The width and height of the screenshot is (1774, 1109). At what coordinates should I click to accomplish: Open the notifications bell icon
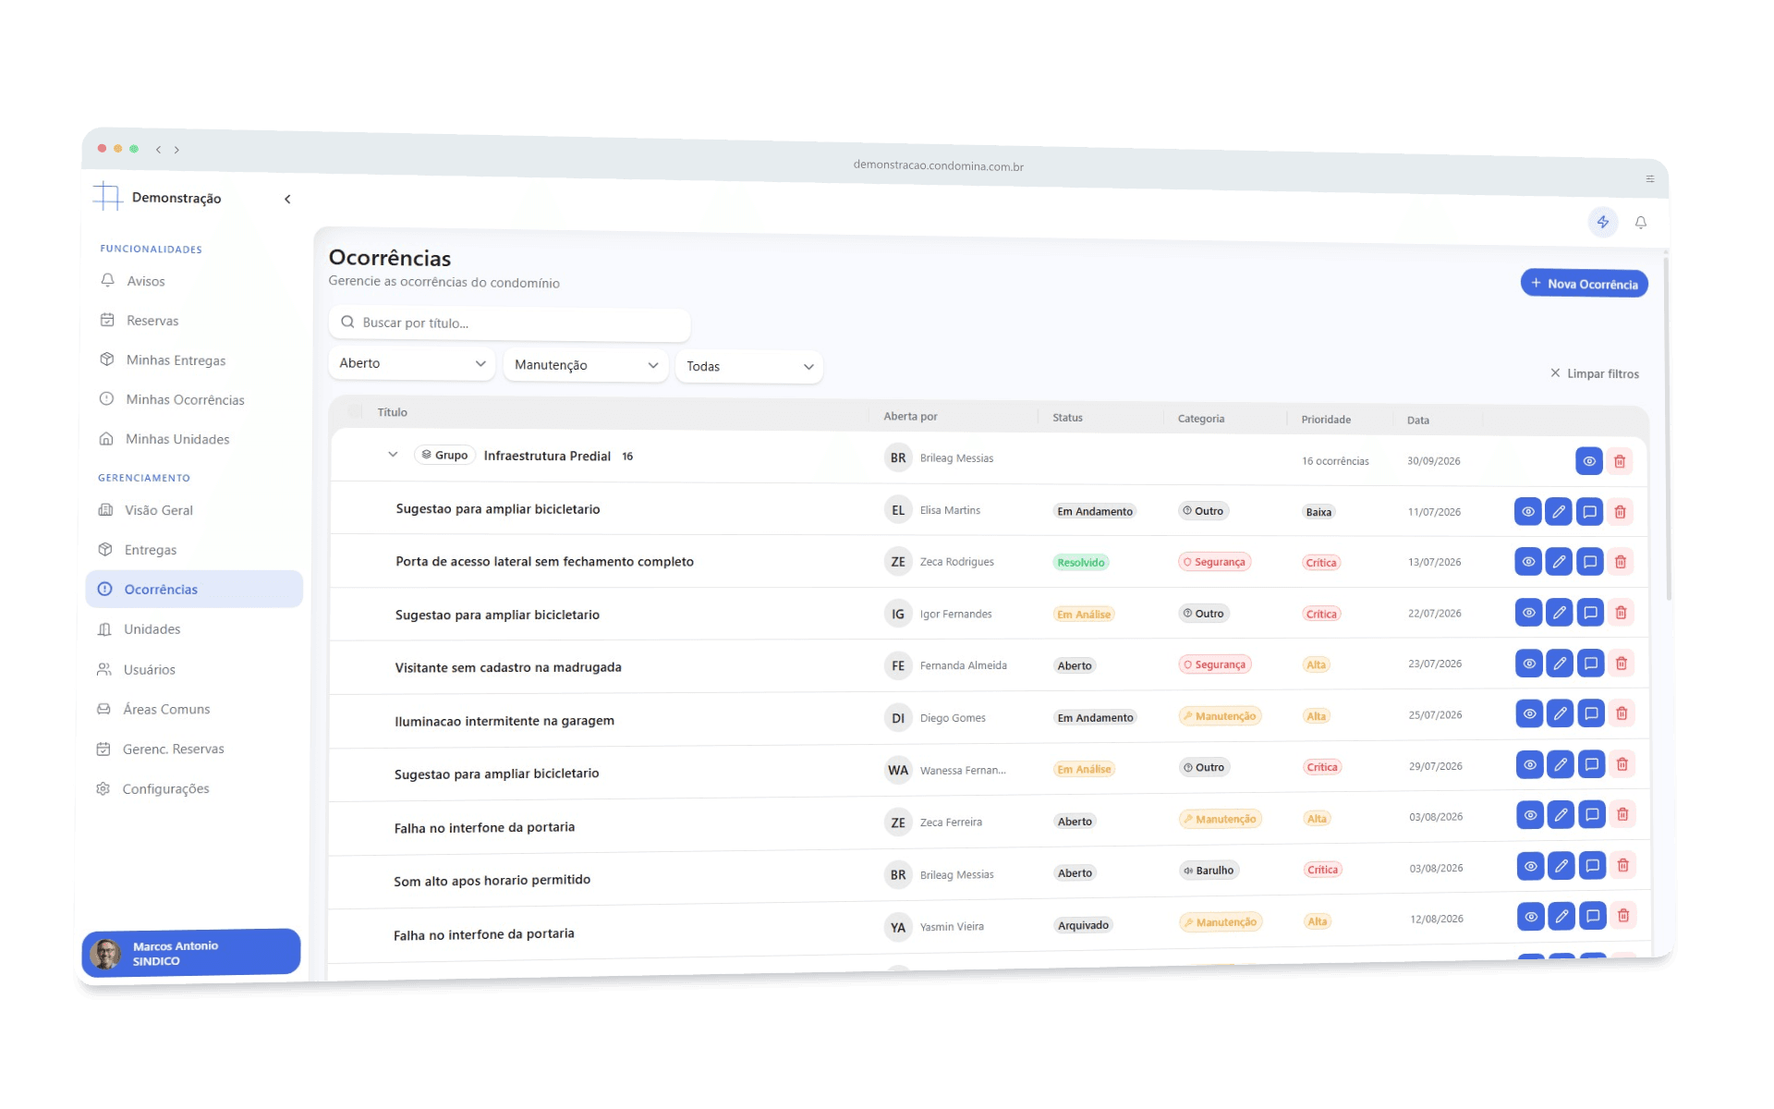click(1641, 223)
